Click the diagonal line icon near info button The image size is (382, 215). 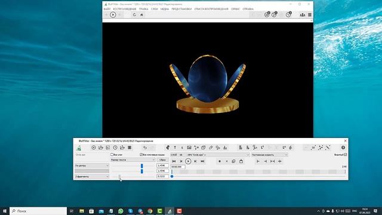click(x=328, y=148)
